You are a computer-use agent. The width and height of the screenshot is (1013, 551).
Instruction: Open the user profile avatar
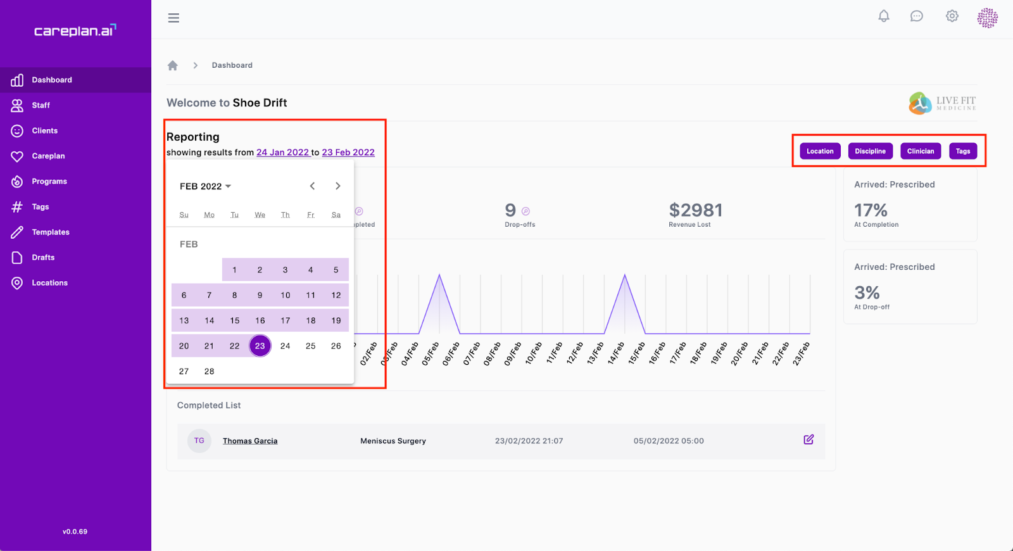click(x=987, y=18)
